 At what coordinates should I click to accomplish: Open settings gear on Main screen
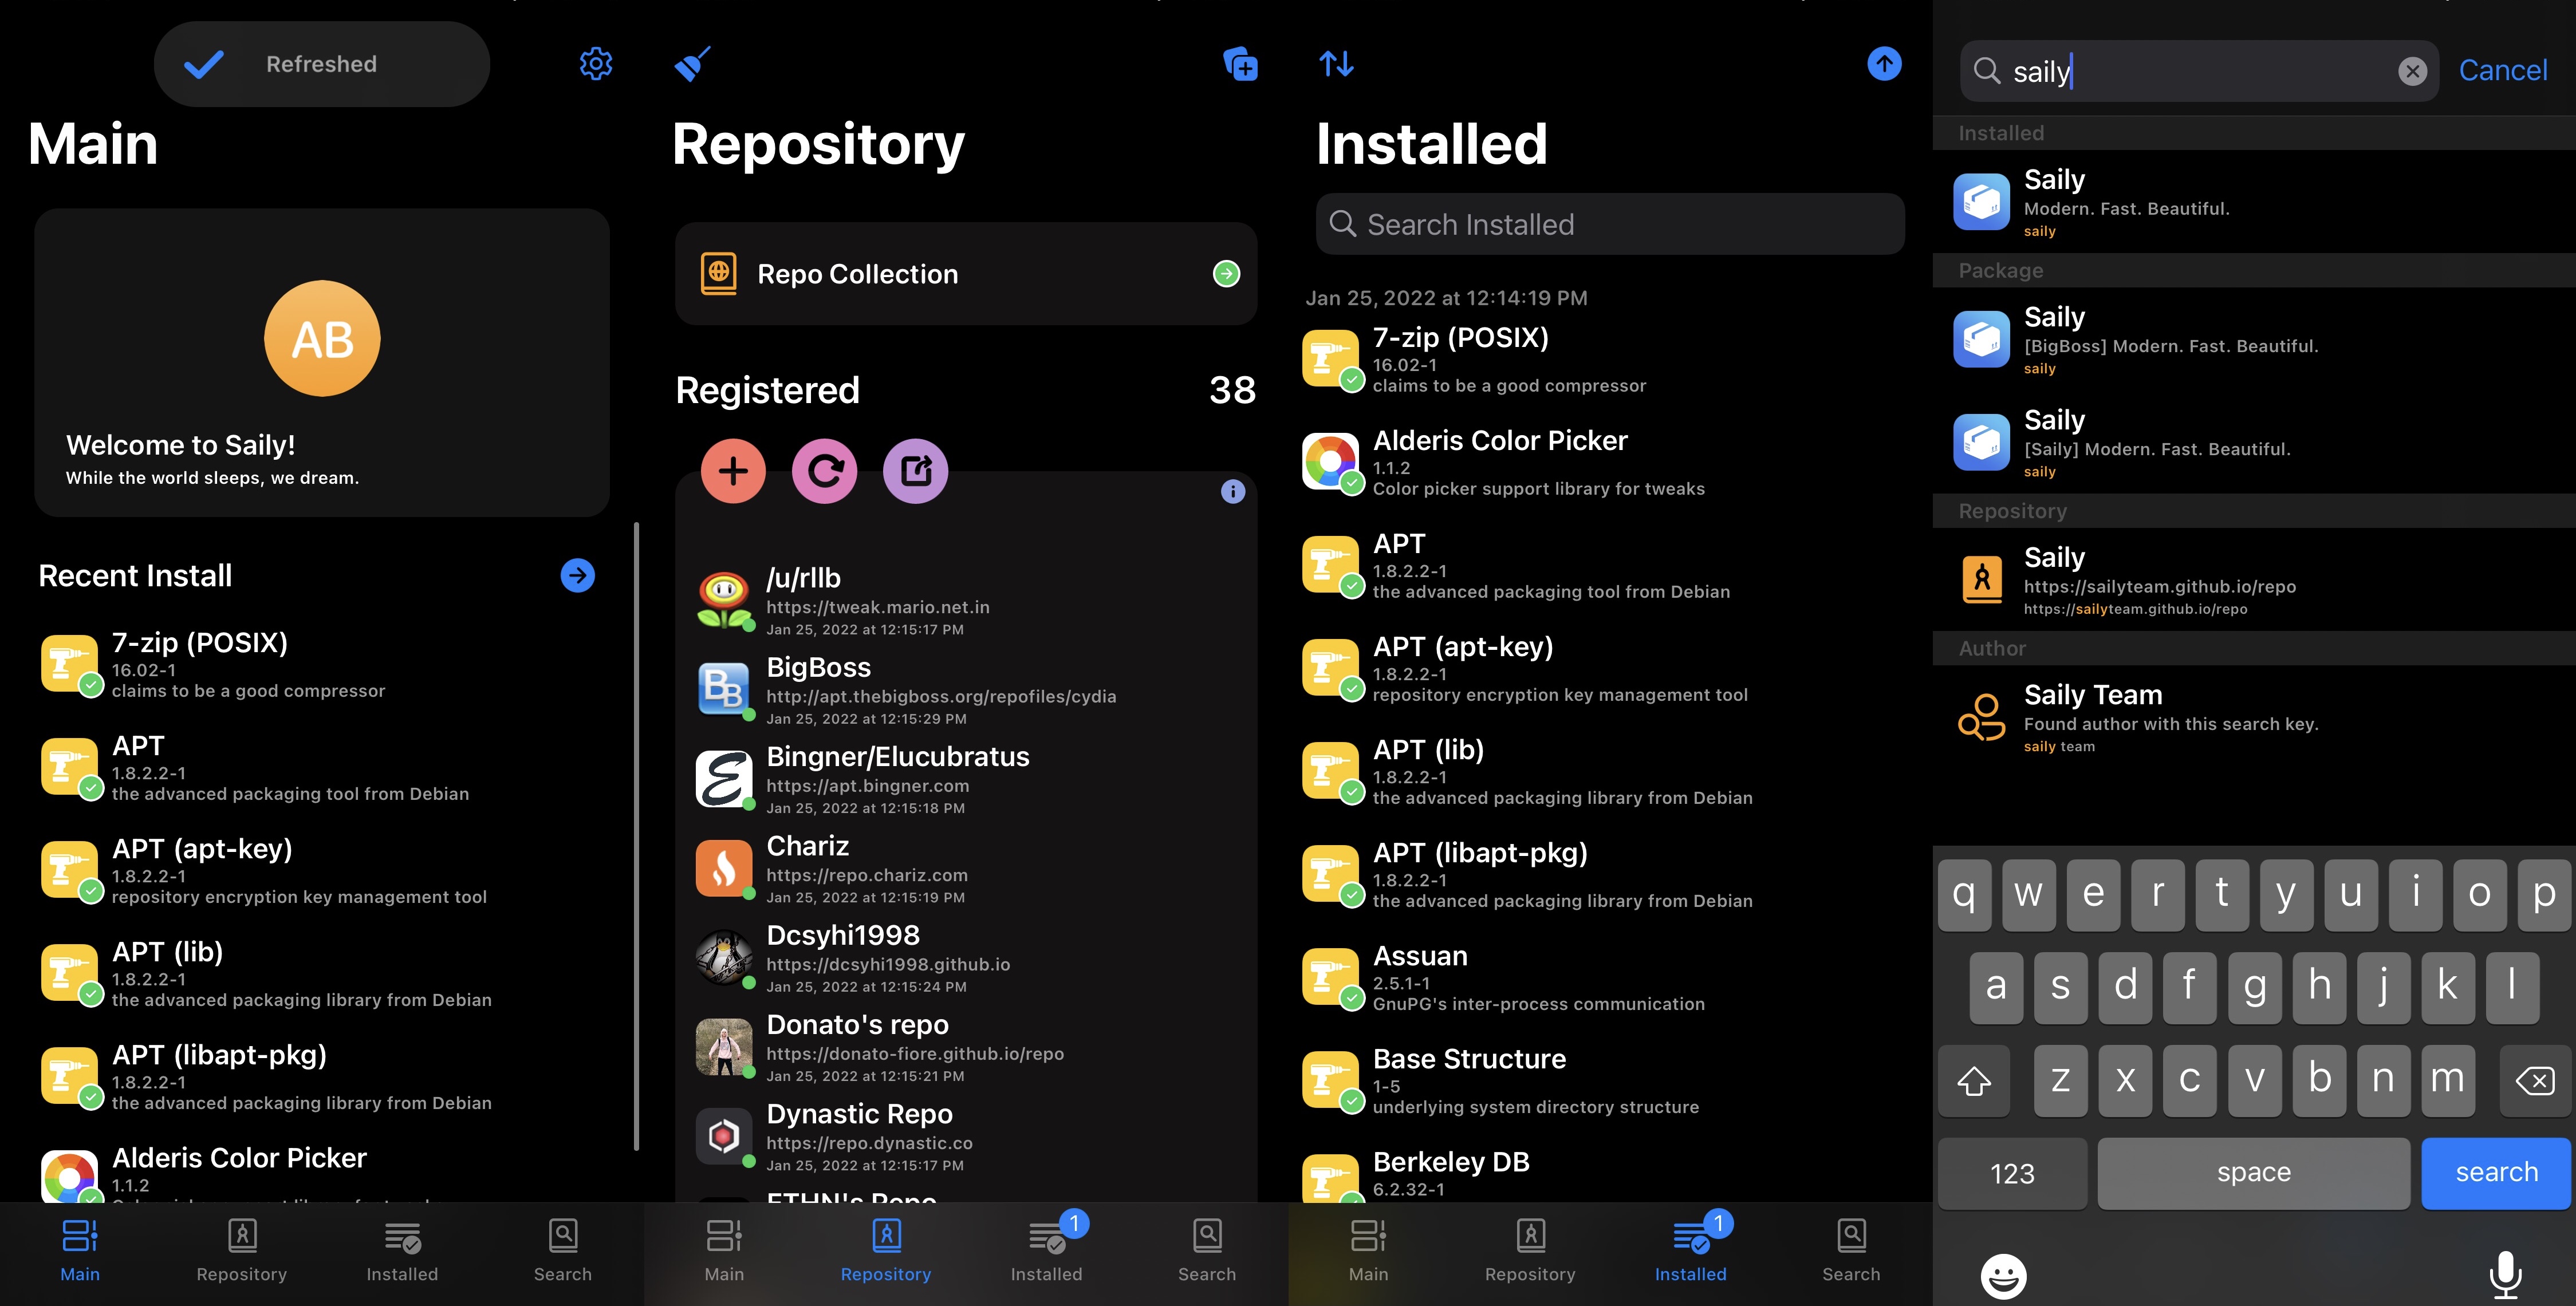595,64
